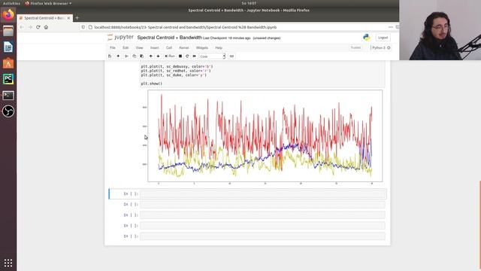
Task: Open Firefox from the Ubuntu dock
Action: [8, 15]
